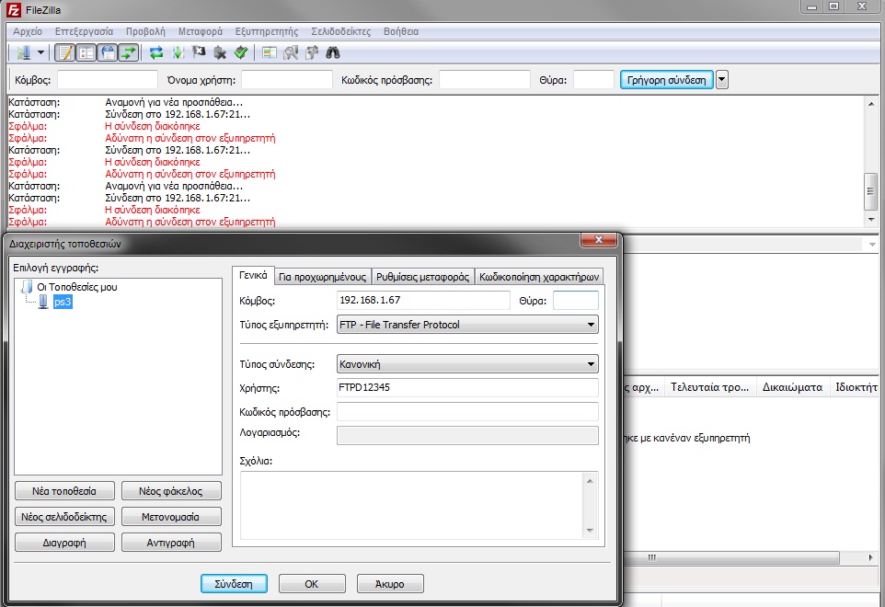Click the Χρήστης field with FTPD12345
885x607 pixels.
(x=467, y=387)
